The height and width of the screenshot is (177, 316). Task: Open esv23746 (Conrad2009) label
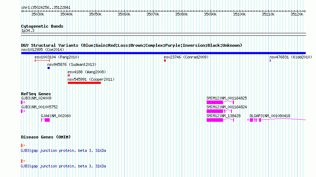[186, 57]
